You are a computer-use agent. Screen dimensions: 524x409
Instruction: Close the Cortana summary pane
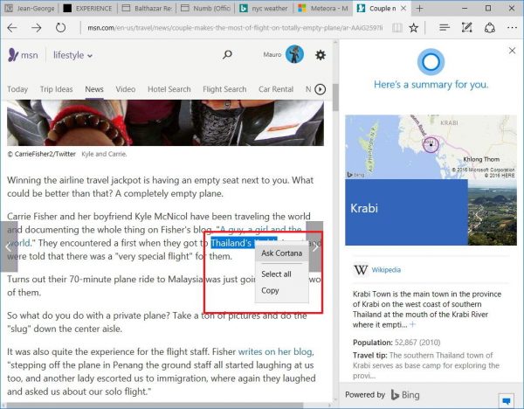tap(512, 51)
